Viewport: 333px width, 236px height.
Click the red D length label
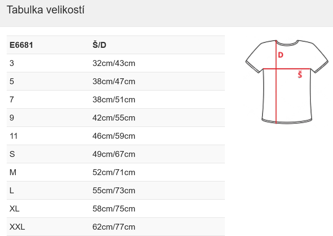tap(281, 55)
